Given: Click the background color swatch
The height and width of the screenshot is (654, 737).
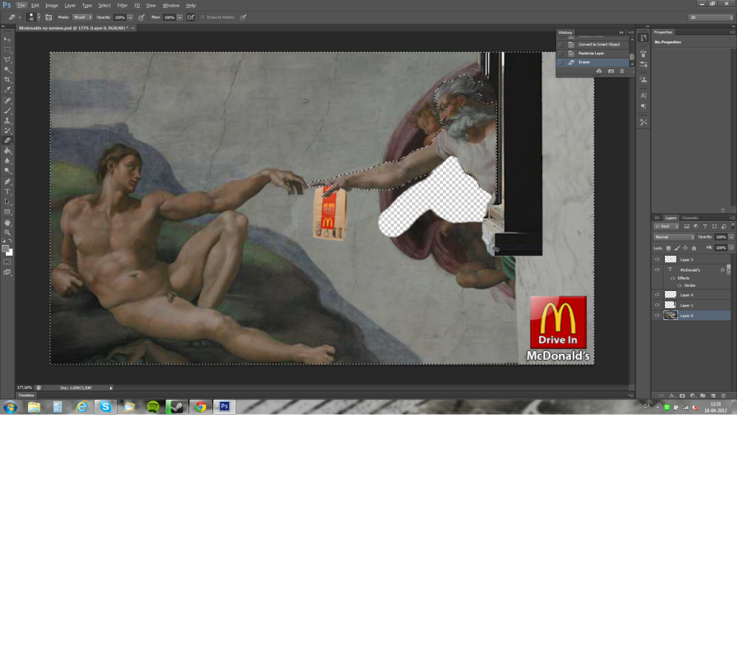Looking at the screenshot, I should [10, 254].
